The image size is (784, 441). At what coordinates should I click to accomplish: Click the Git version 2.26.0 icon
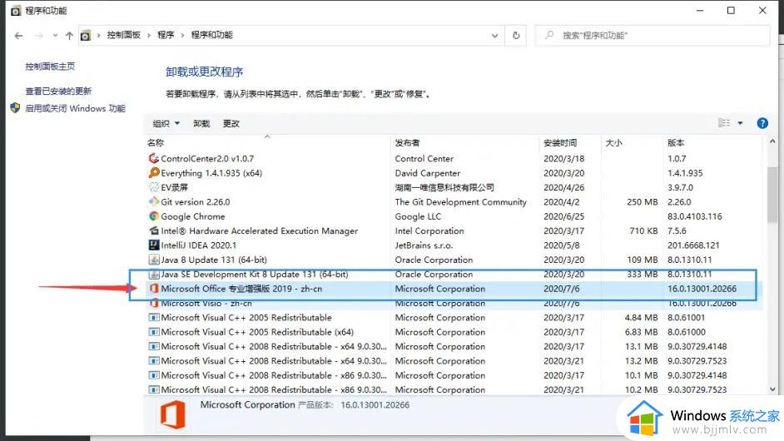[154, 201]
